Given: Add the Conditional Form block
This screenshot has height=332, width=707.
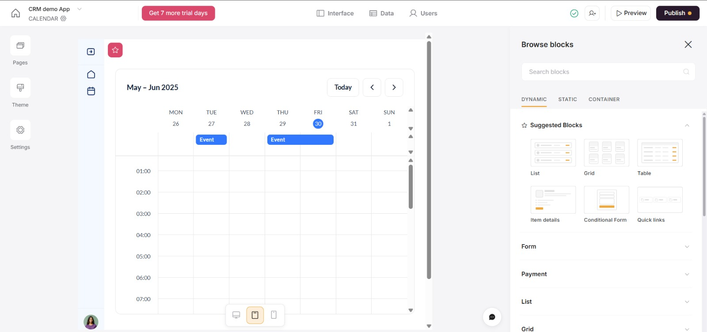Looking at the screenshot, I should (606, 200).
